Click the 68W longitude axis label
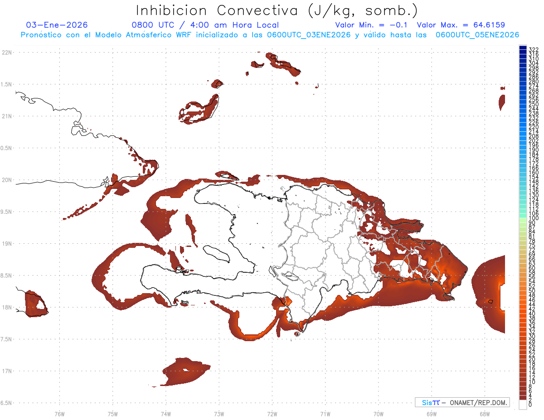 484,414
